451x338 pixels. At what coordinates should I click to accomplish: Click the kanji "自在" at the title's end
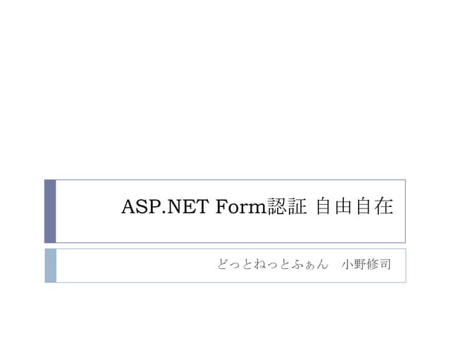click(x=374, y=208)
